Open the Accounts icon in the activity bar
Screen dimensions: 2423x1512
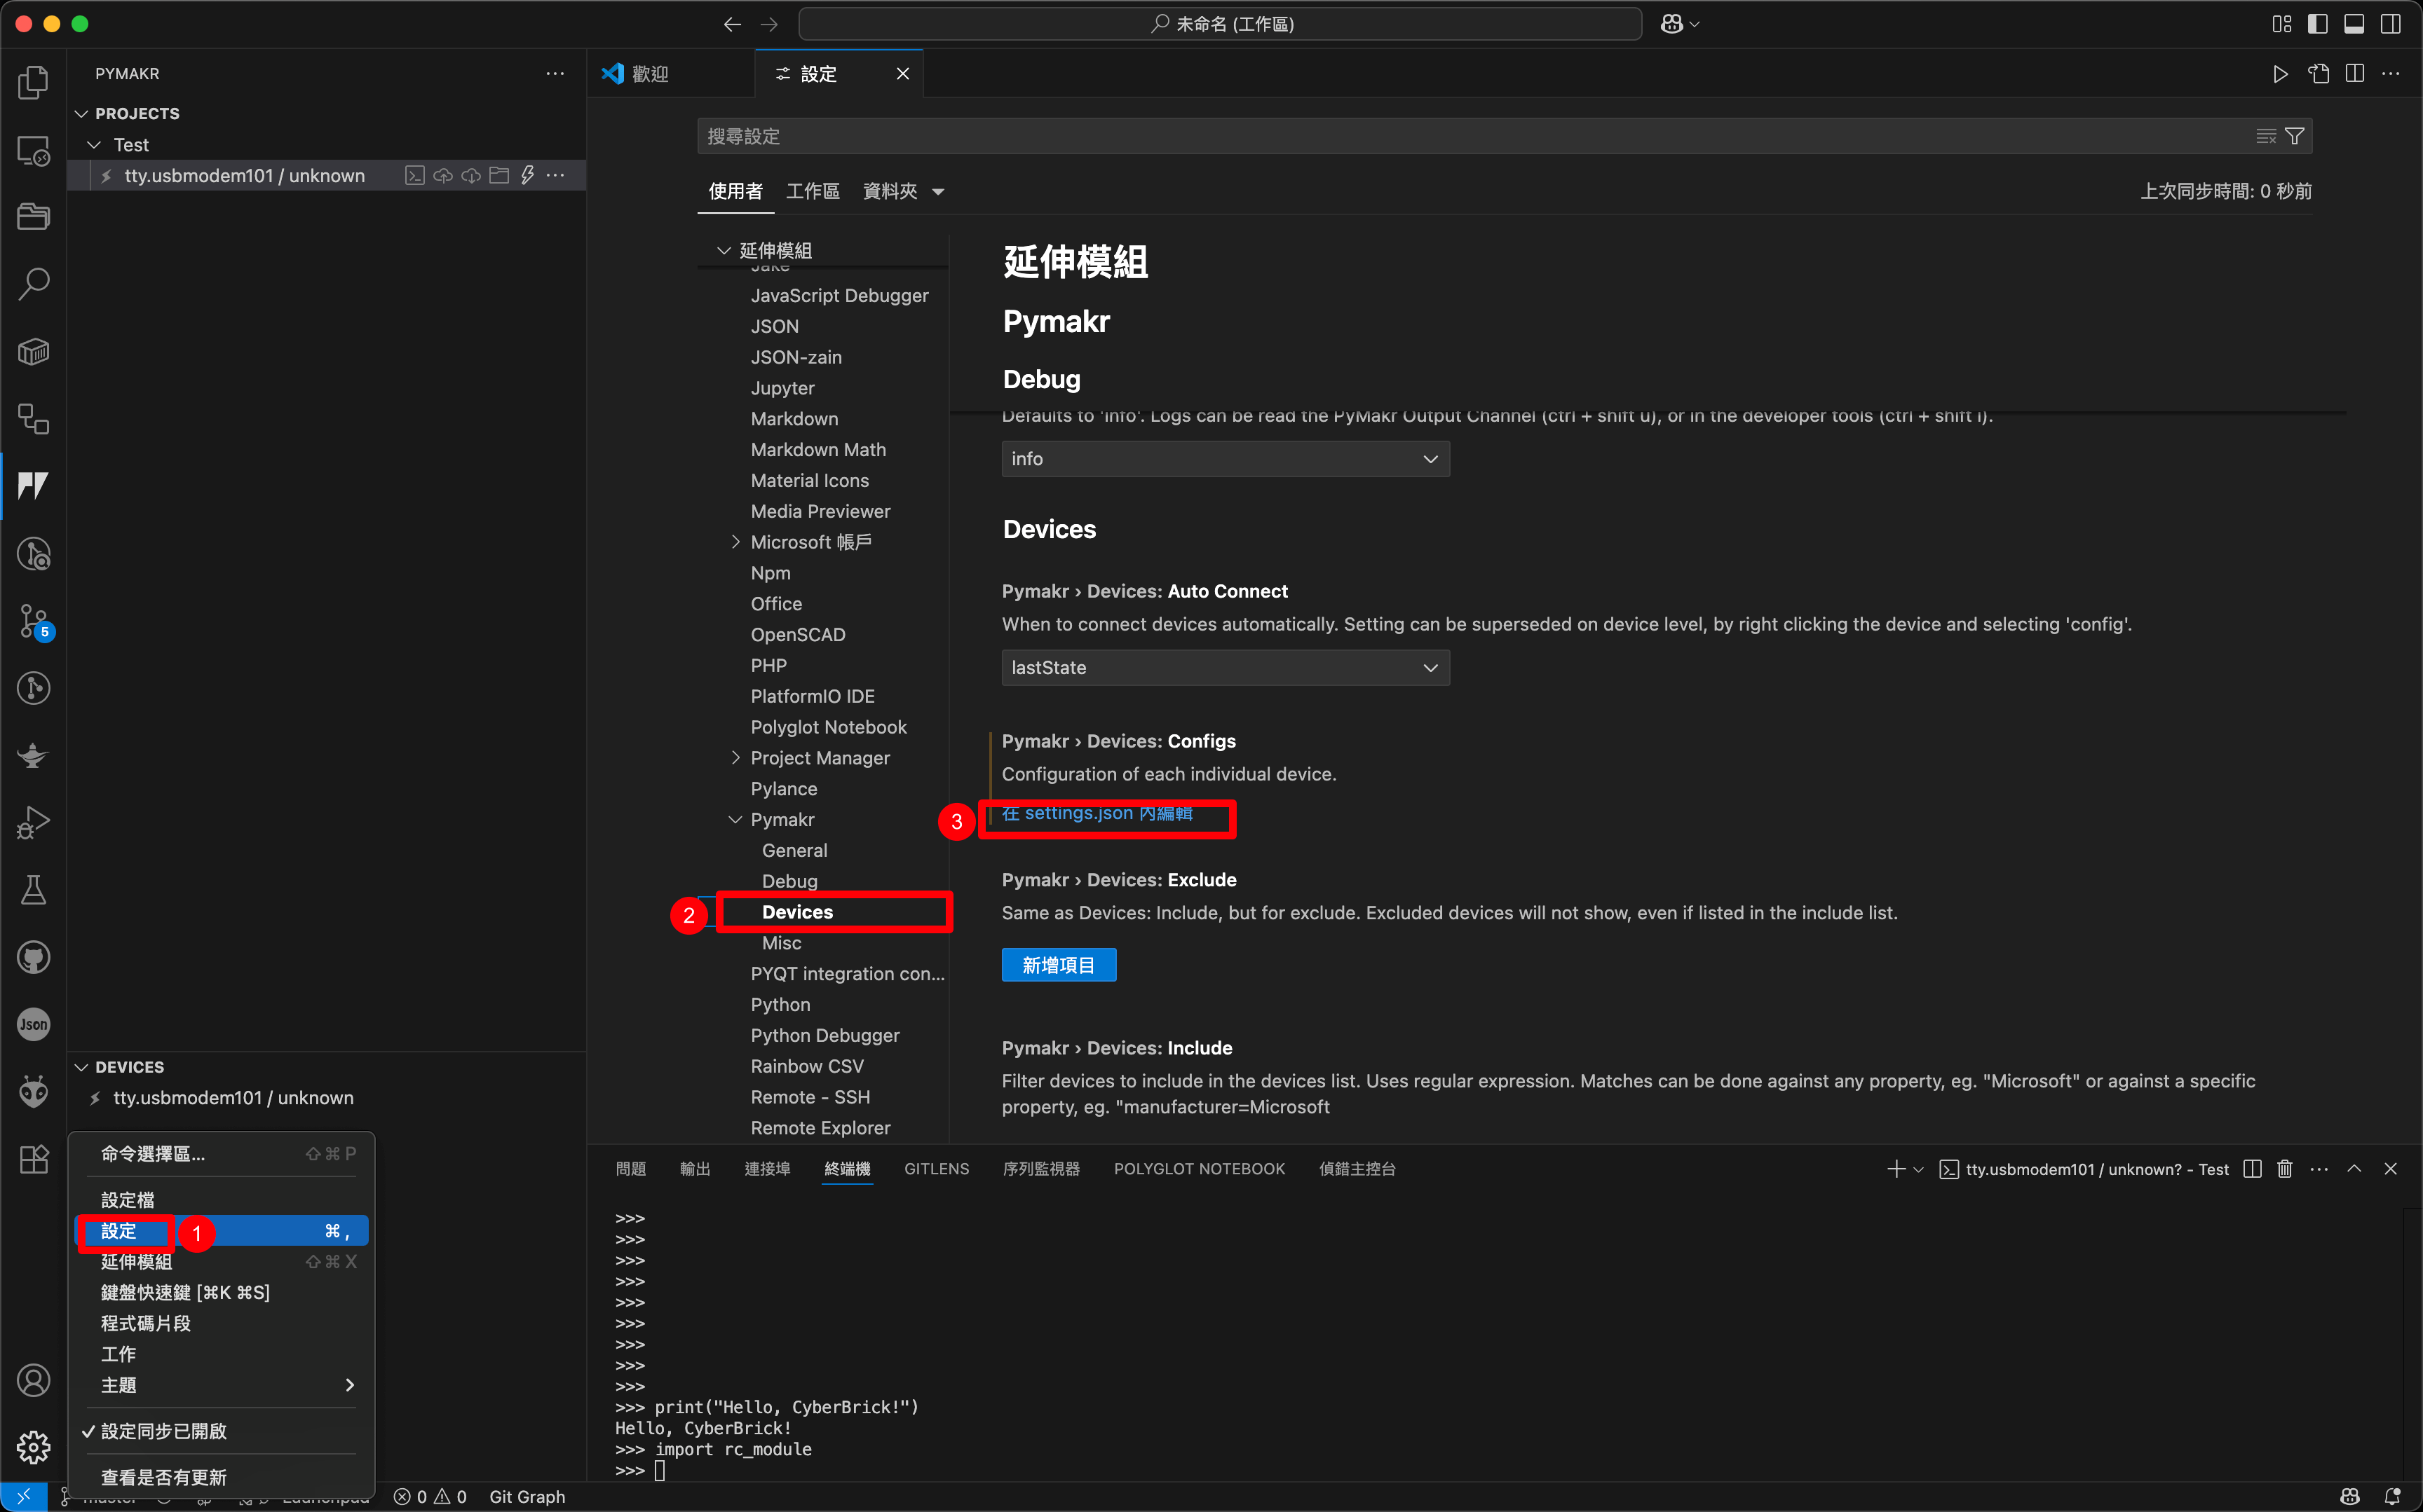[x=33, y=1381]
